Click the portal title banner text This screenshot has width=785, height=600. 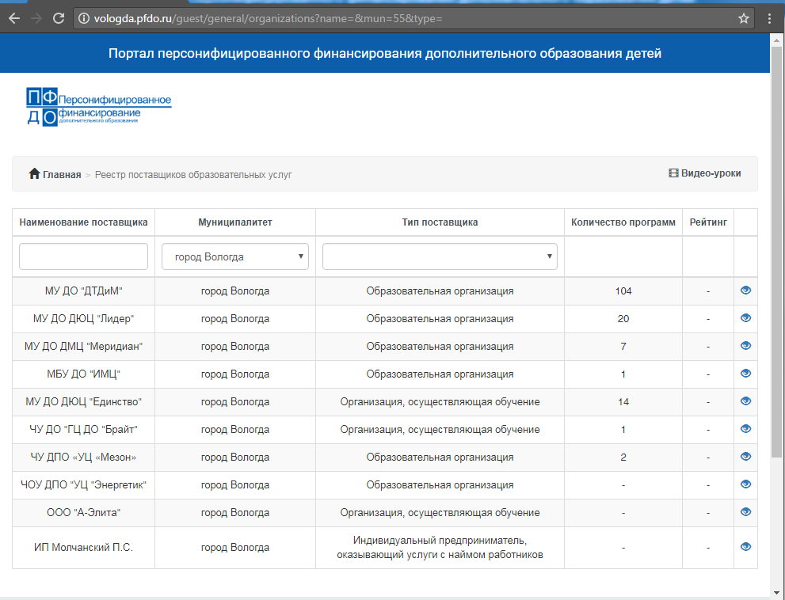[x=384, y=53]
